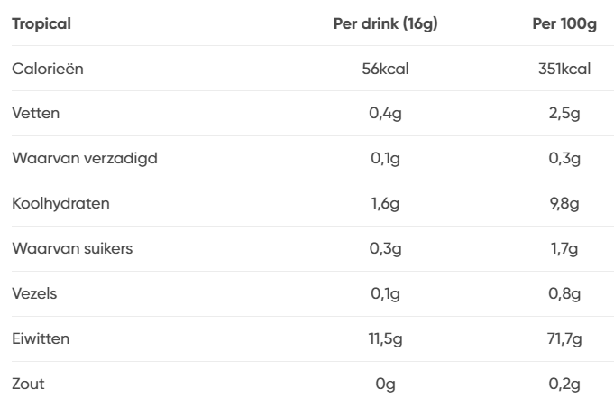Click the Tropical column header
This screenshot has height=417, width=614.
[41, 23]
